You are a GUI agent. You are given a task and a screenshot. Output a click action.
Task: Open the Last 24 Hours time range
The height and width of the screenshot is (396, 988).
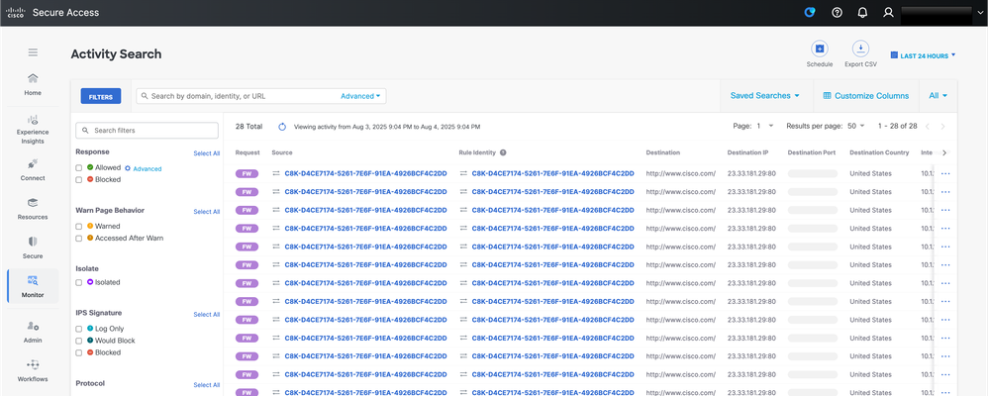pos(923,55)
